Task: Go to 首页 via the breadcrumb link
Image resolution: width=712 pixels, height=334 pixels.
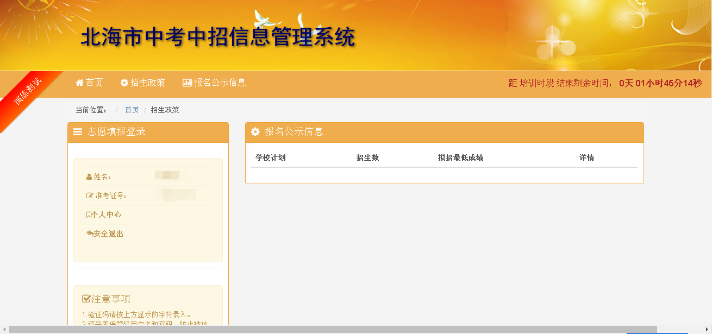Action: 132,110
